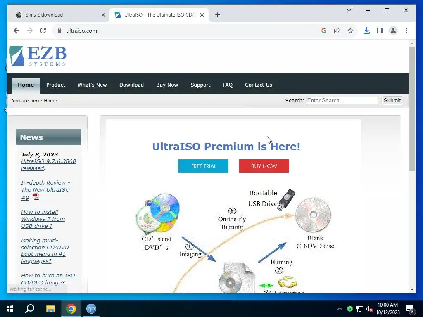The width and height of the screenshot is (423, 317).
Task: Close the Sims 2 download tab
Action: tap(103, 15)
